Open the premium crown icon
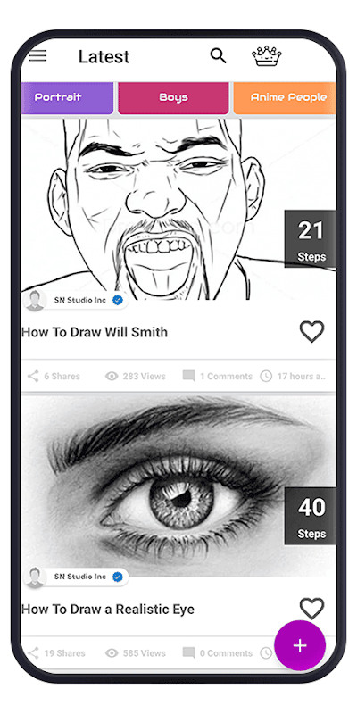Screen dimensions: 357x714 point(266,56)
